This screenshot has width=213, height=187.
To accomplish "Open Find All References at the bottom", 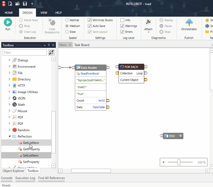I will click(x=51, y=178).
